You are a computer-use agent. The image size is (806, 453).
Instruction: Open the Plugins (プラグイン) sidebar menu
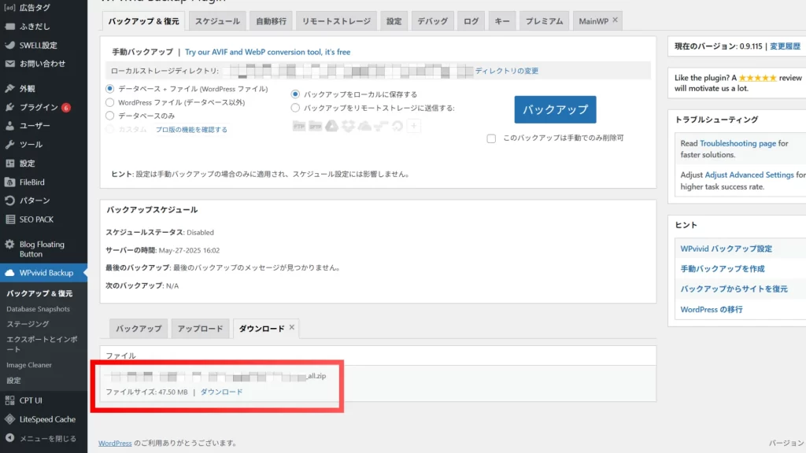[39, 107]
